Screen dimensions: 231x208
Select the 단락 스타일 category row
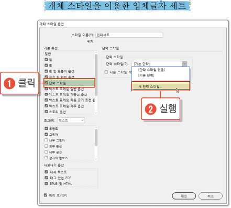(69, 83)
